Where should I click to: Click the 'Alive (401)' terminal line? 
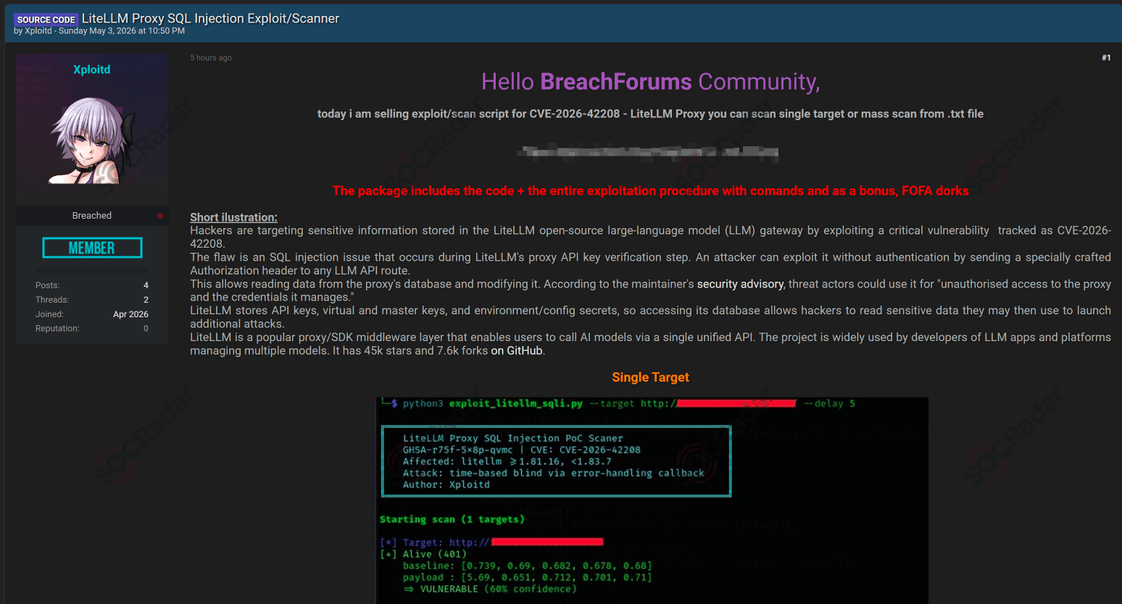tap(435, 554)
